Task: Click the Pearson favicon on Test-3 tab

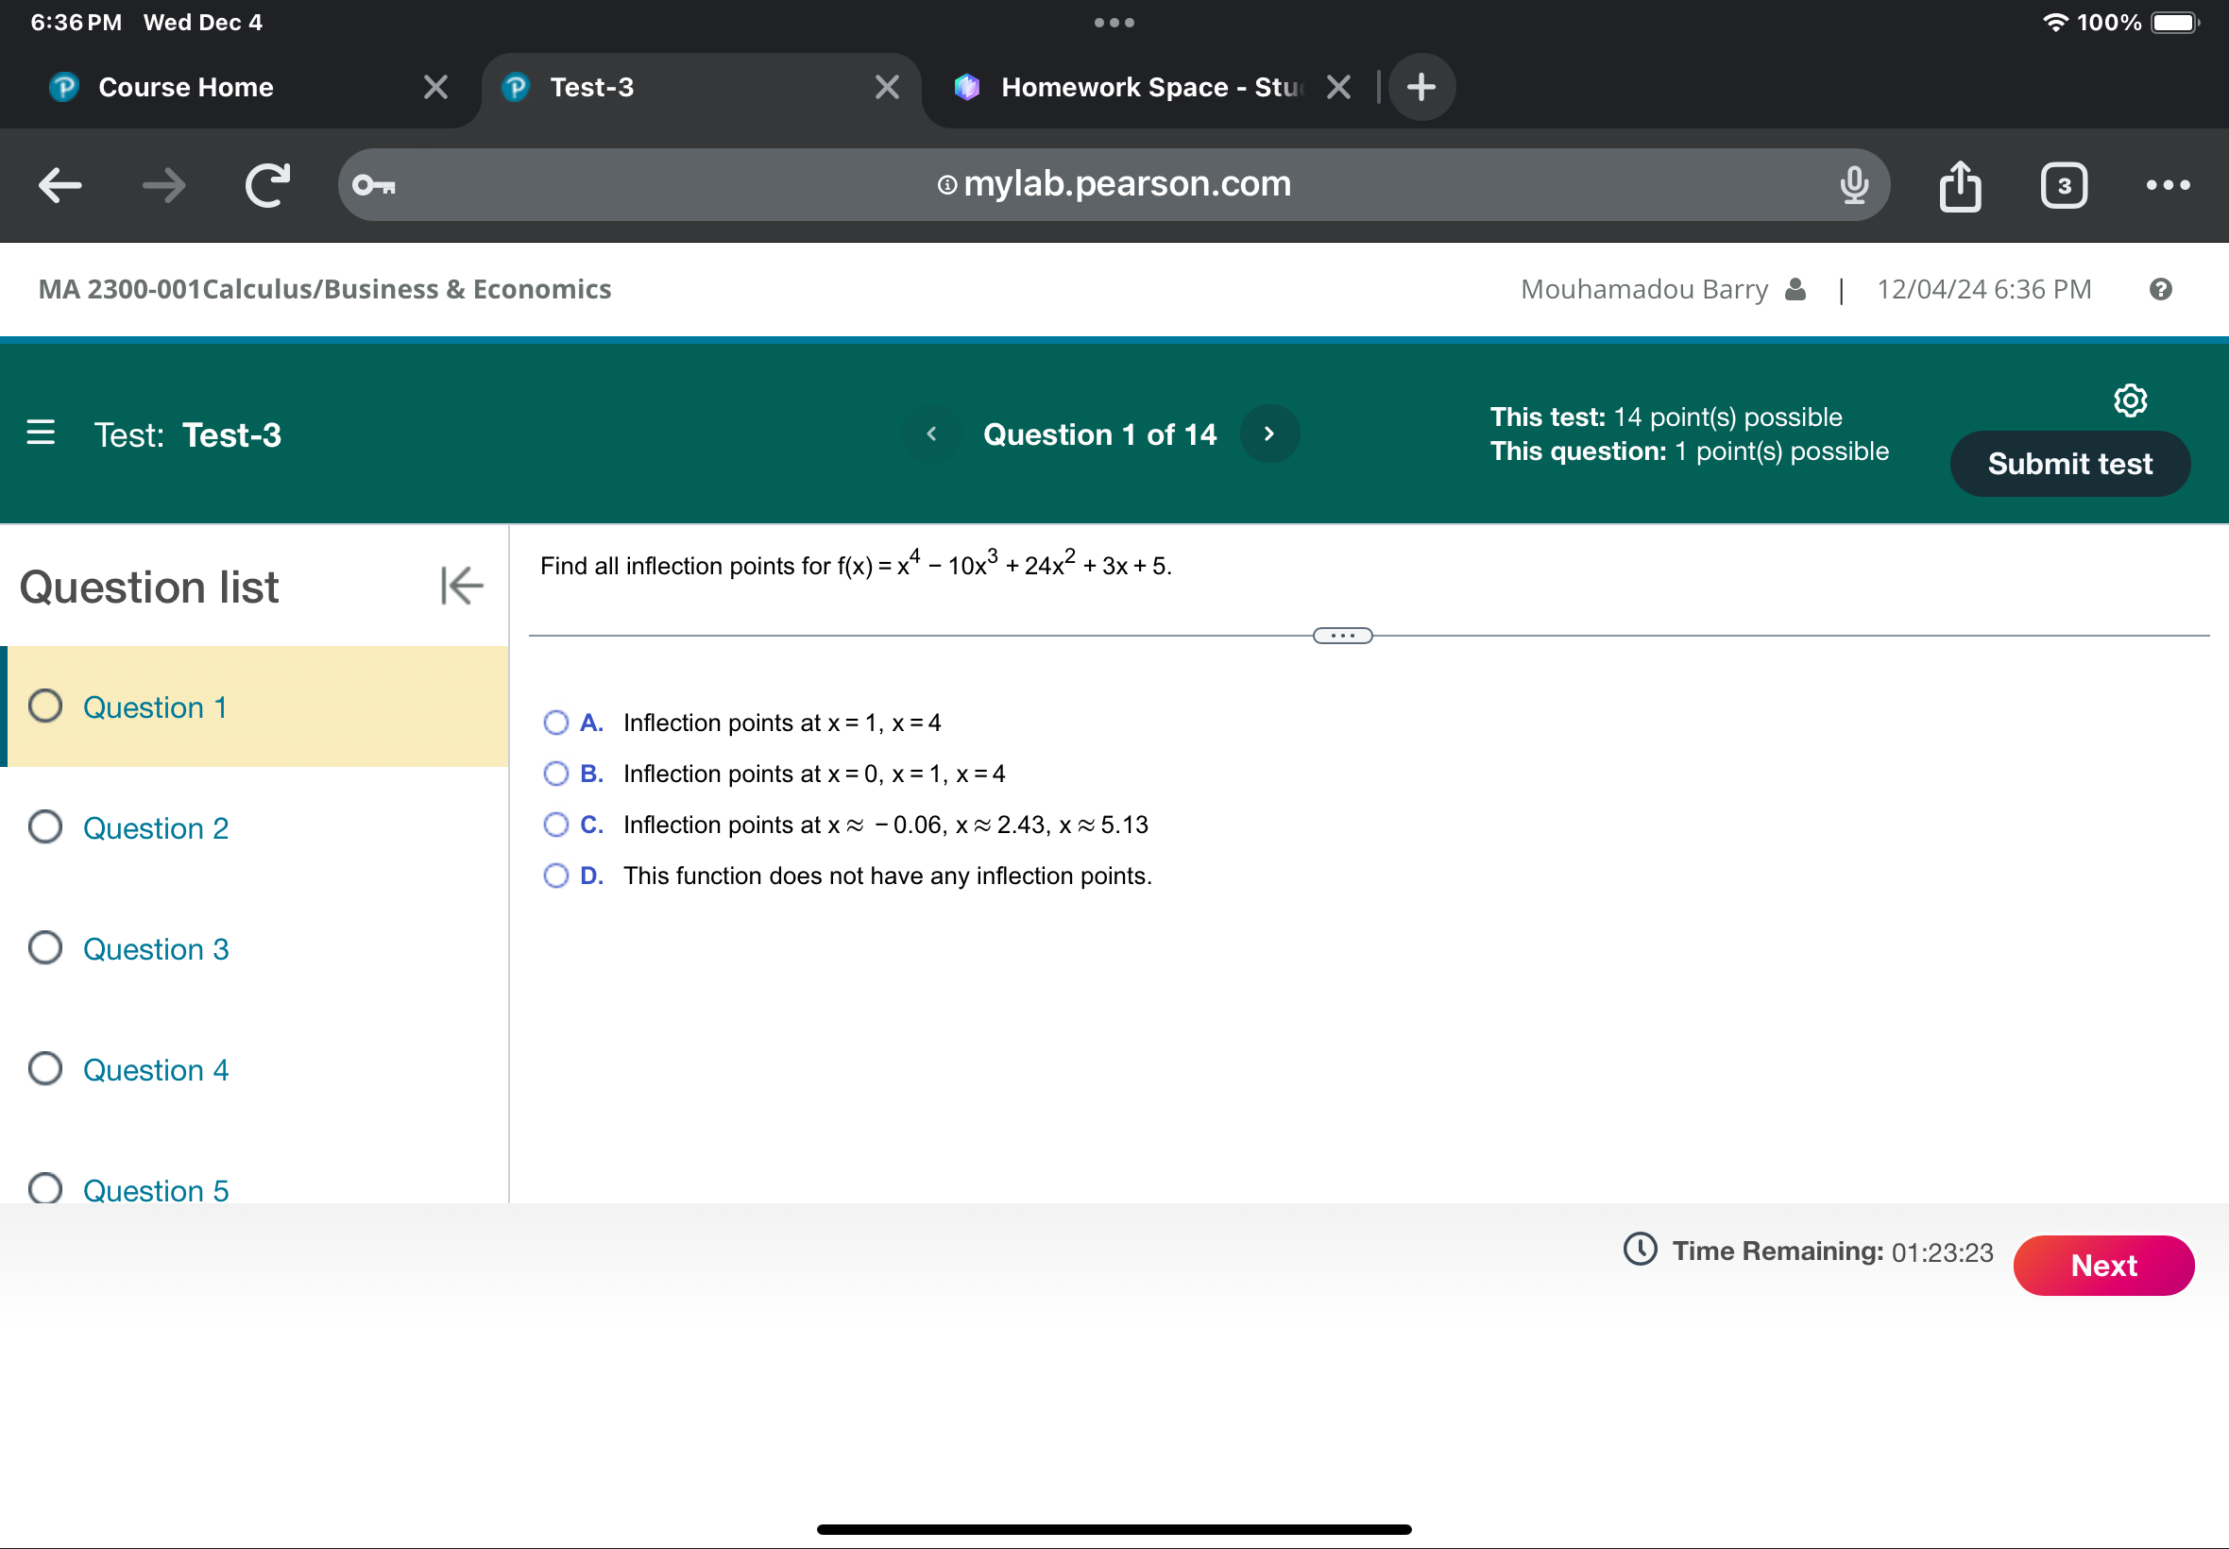Action: [516, 87]
